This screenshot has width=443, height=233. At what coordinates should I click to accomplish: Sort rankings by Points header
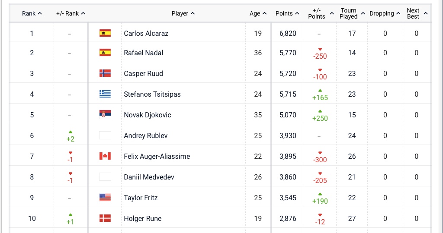[x=287, y=13]
